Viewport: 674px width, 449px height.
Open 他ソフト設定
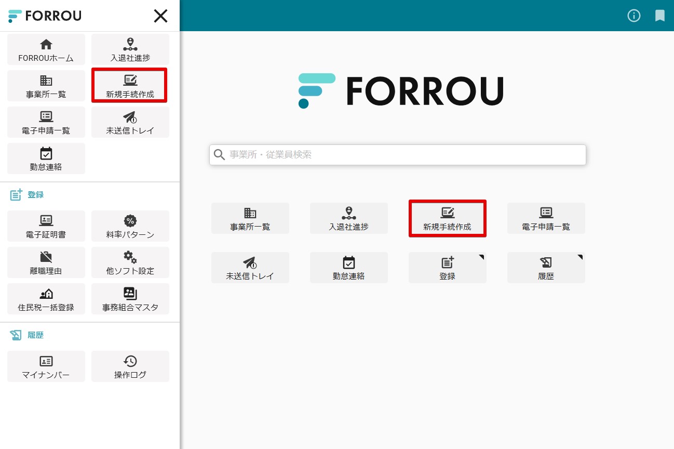coord(130,262)
